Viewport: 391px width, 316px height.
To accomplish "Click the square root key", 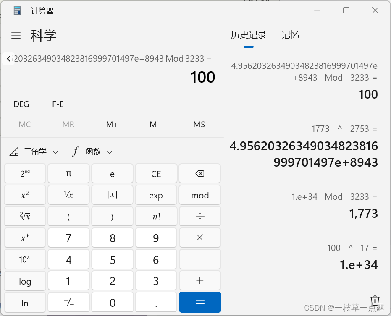I will pos(25,216).
